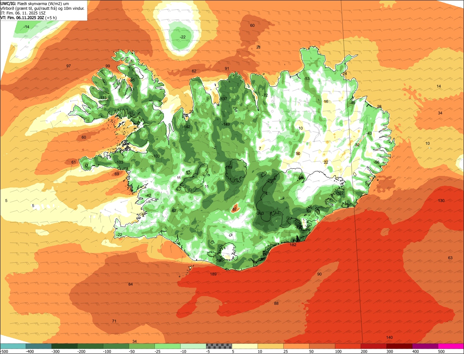This screenshot has width=464, height=354.
Task: Click the -142 flux value on the map
Action: pos(186,127)
